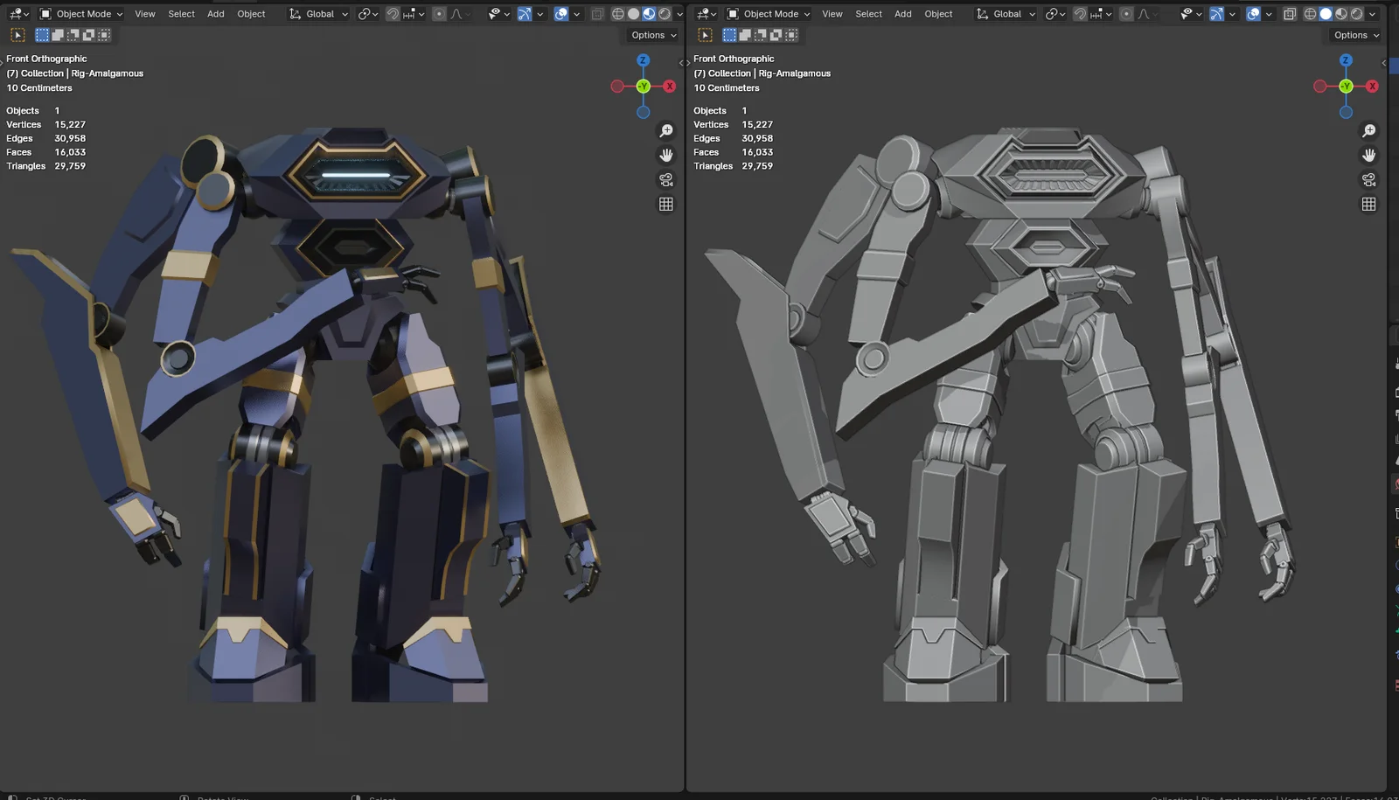This screenshot has height=800, width=1399.
Task: Expand the Options panel in right viewport
Action: coord(1354,35)
